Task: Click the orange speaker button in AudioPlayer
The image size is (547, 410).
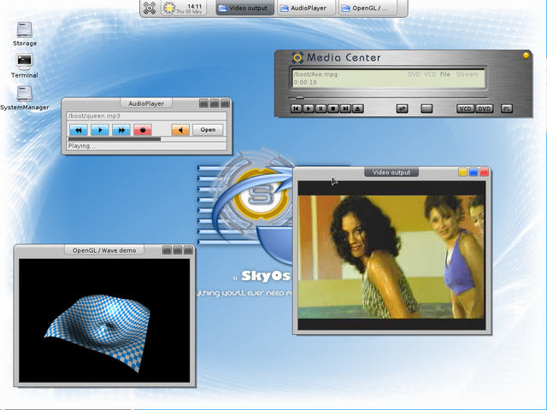Action: click(x=180, y=130)
